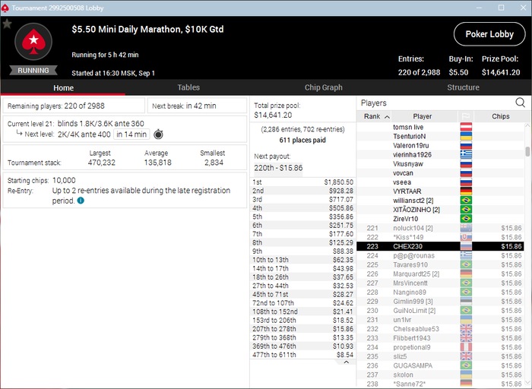The image size is (532, 389).
Task: Click German flag beside Marquardt25 [2]
Action: pos(466,274)
